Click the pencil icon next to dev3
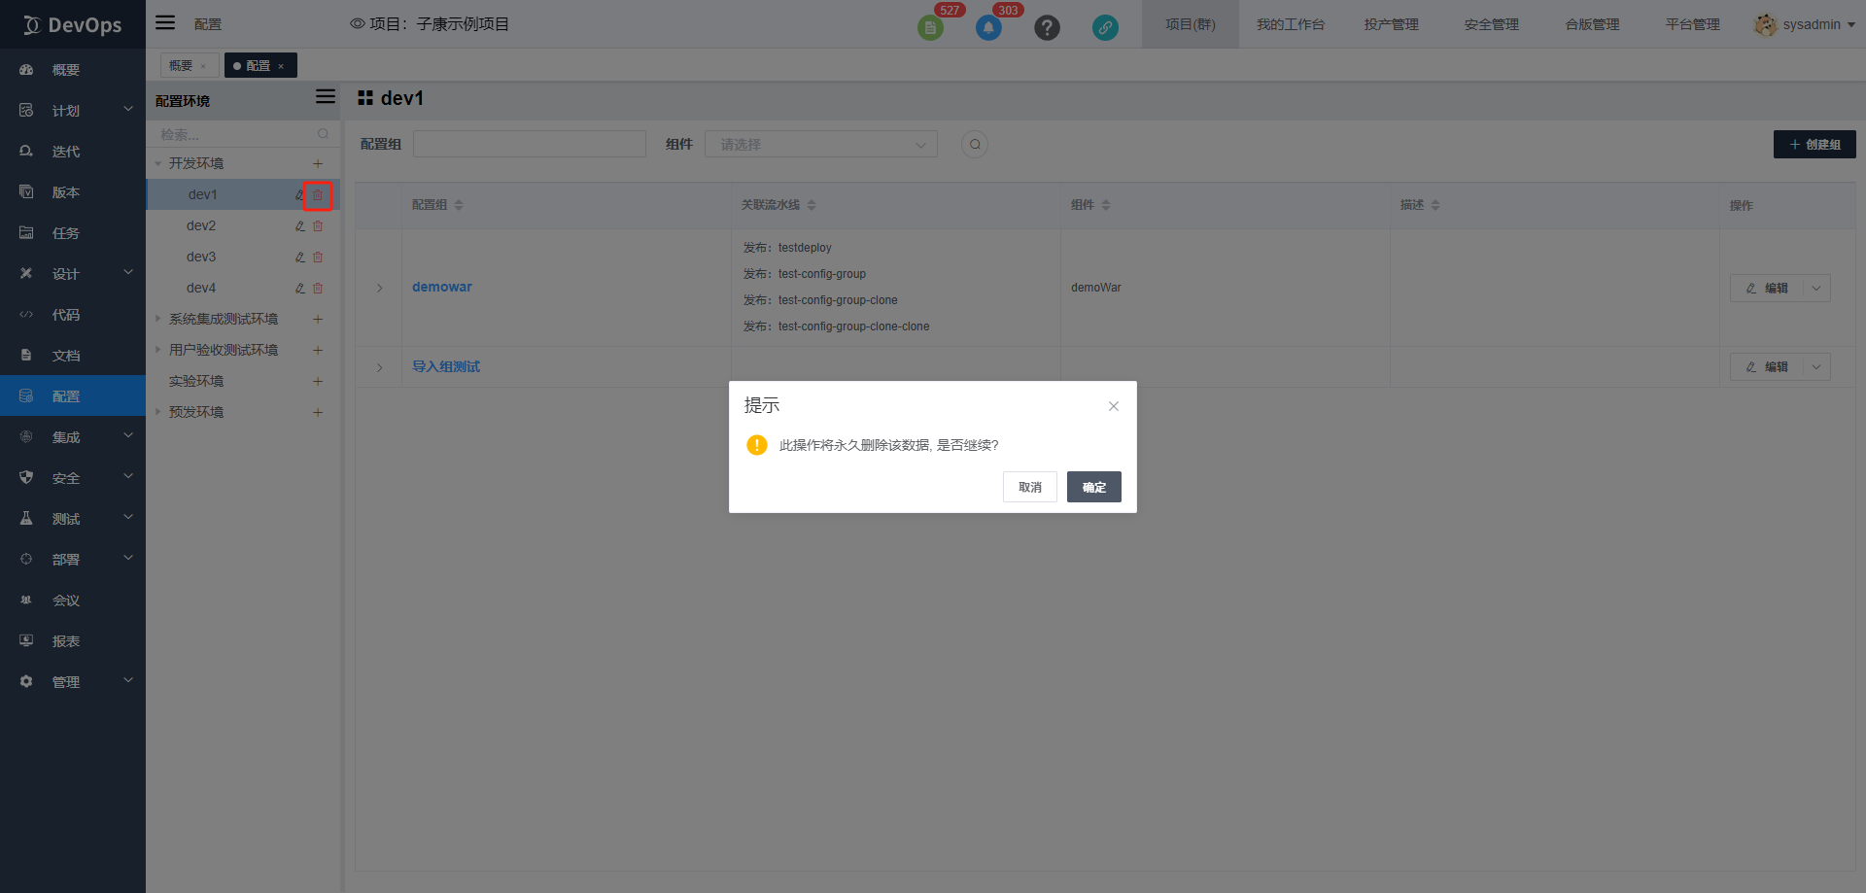The image size is (1866, 893). point(300,258)
